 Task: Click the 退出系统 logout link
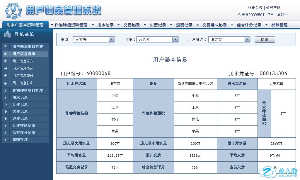255,8
